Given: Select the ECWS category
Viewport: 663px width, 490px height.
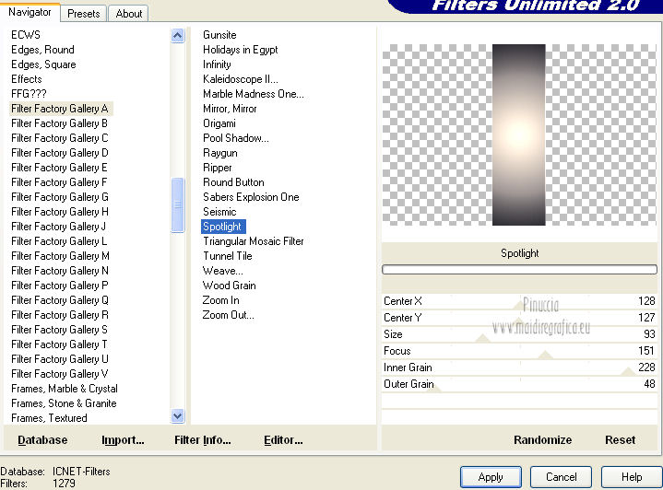Looking at the screenshot, I should tap(26, 35).
